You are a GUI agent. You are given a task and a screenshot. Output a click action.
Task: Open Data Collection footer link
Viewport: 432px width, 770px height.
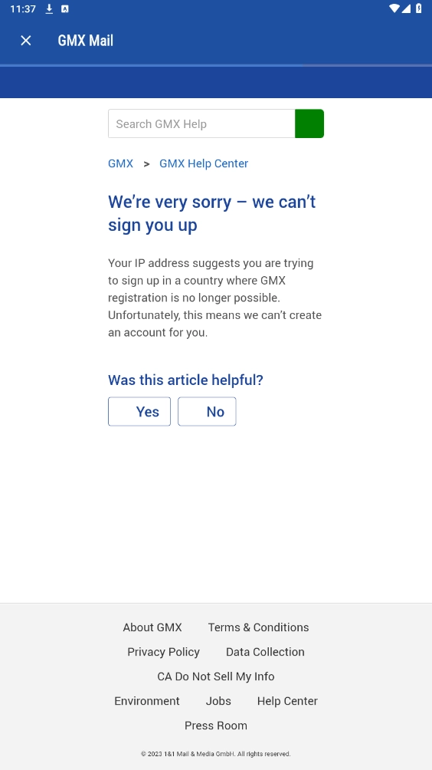pyautogui.click(x=265, y=652)
